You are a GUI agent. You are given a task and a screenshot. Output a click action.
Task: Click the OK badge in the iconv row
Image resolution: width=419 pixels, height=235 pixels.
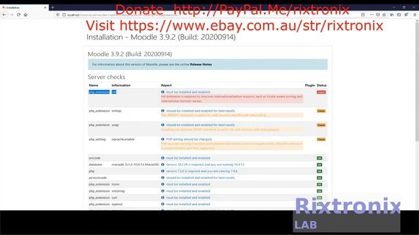319,184
